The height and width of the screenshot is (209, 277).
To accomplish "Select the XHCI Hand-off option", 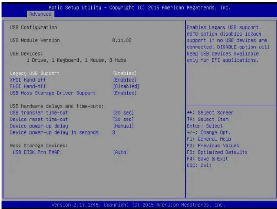I will point(28,80).
